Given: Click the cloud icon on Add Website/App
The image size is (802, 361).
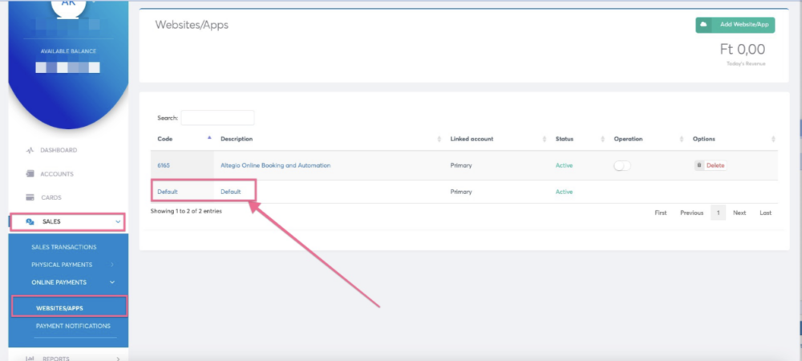Looking at the screenshot, I should pyautogui.click(x=704, y=25).
